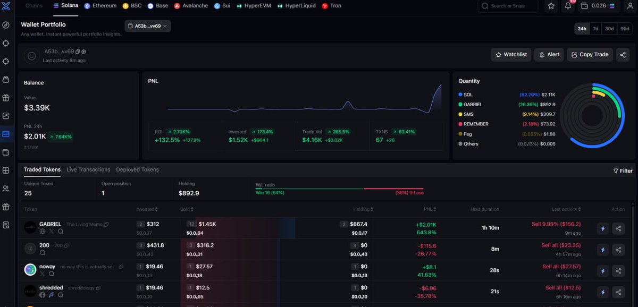
Task: Select the Traded Tokens tab
Action: point(42,169)
